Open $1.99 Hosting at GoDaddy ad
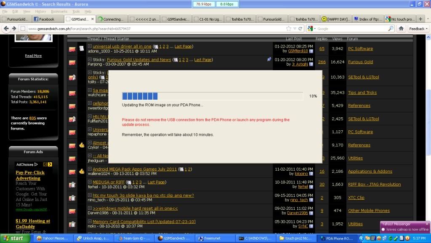 (33, 224)
